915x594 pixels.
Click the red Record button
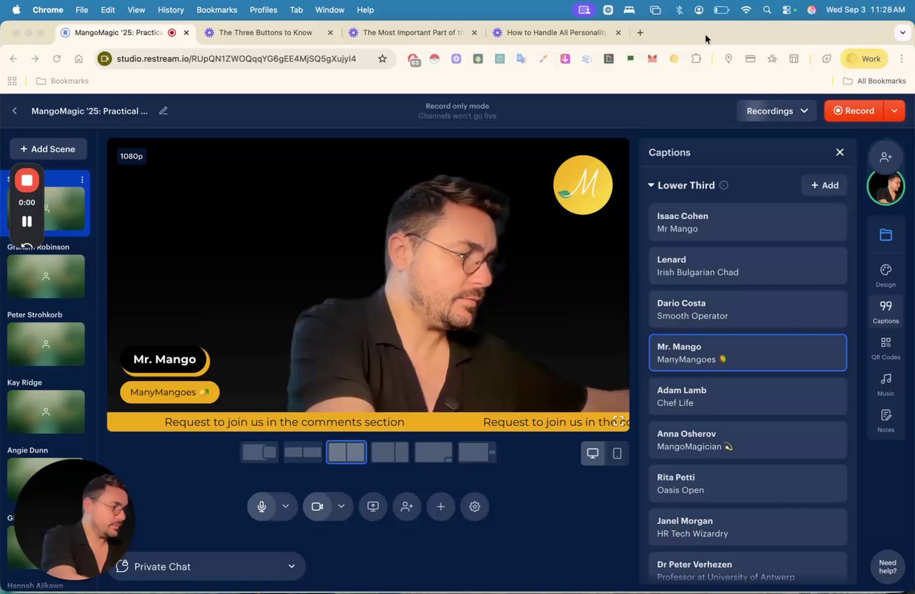coord(854,111)
